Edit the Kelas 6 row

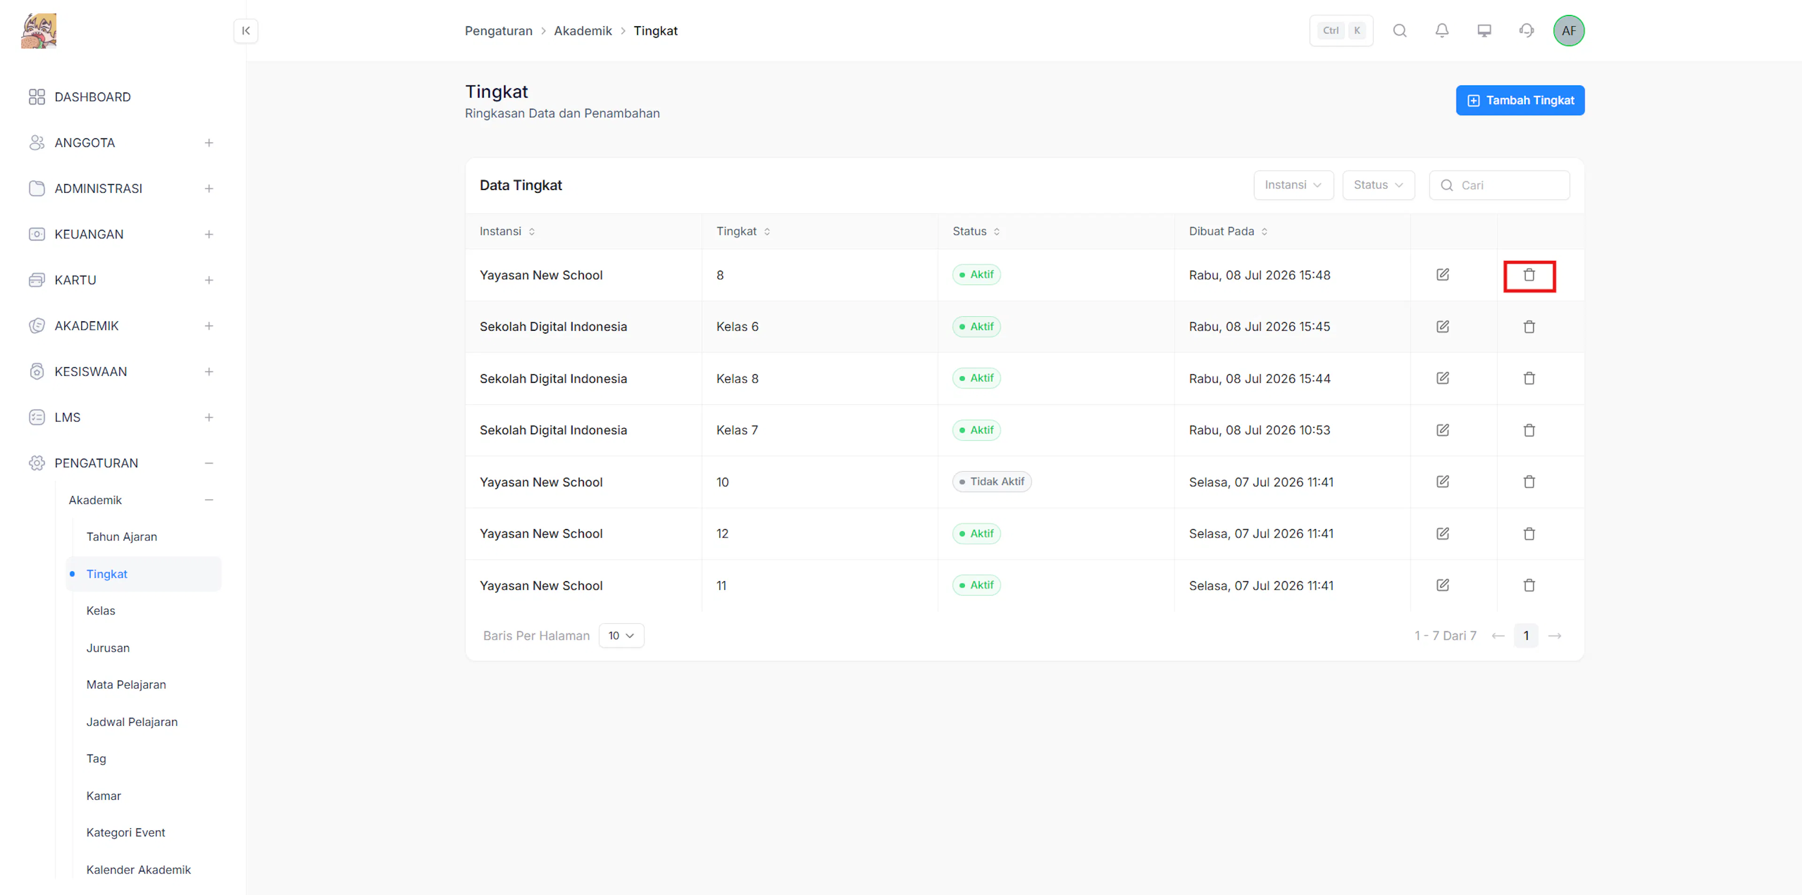tap(1443, 326)
